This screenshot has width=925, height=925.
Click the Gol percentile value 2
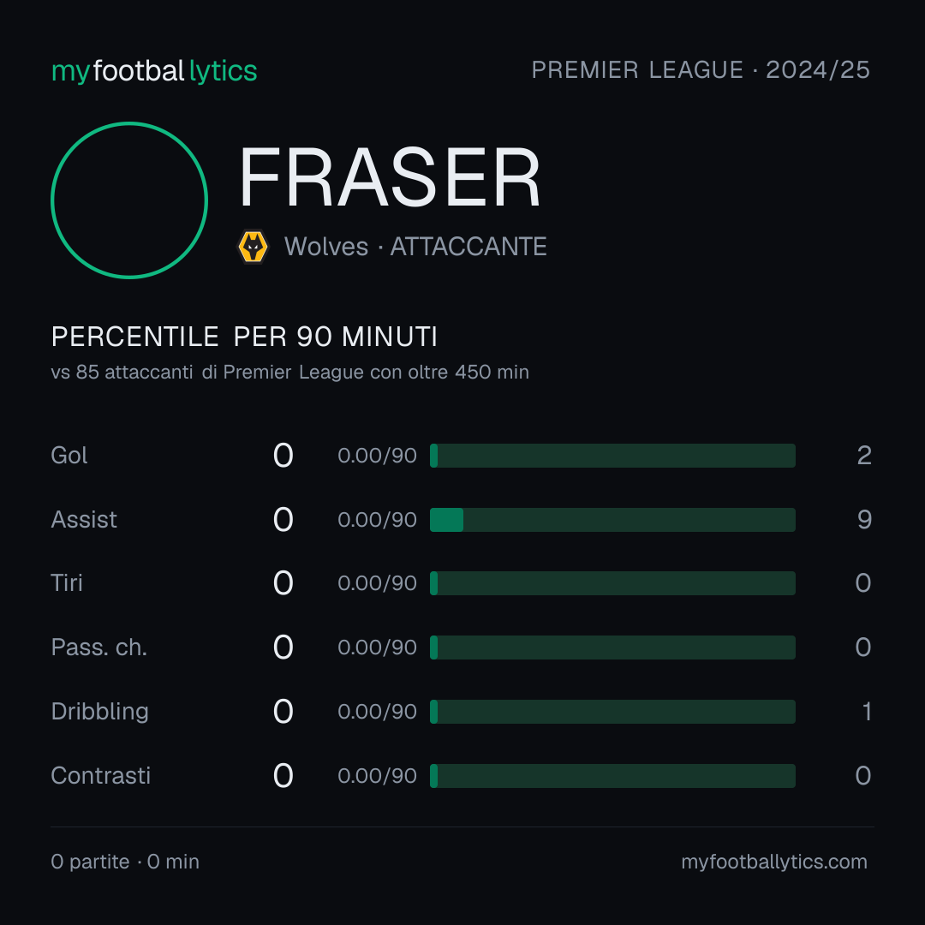[x=864, y=456]
